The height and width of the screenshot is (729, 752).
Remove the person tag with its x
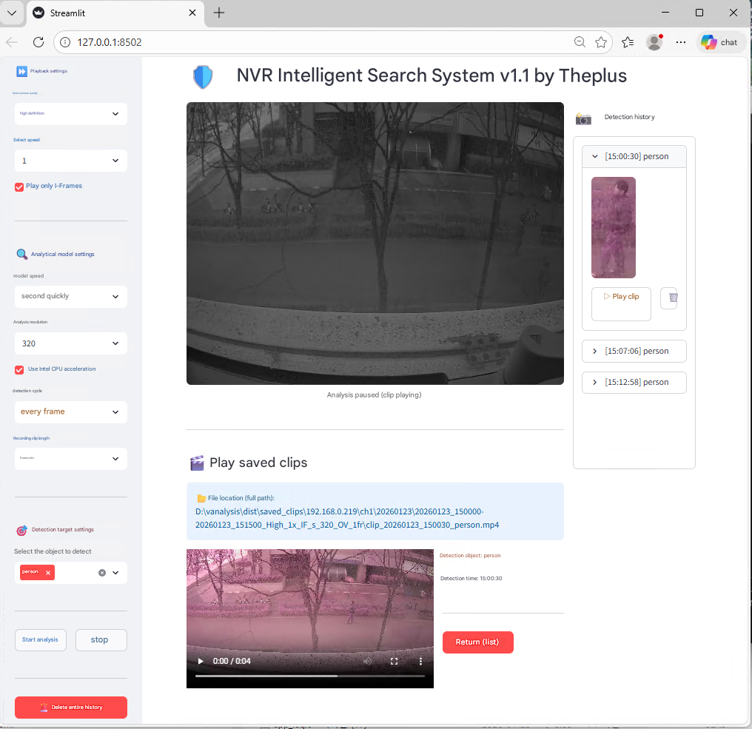point(49,572)
